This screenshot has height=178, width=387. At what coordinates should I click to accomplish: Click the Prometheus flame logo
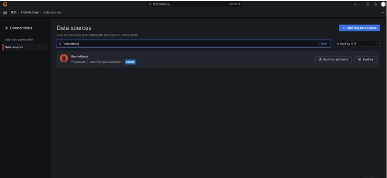click(64, 59)
